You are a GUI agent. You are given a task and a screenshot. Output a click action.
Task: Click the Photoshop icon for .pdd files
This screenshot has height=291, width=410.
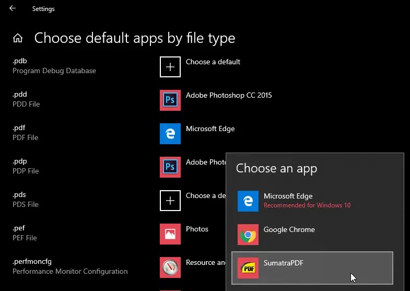pyautogui.click(x=170, y=100)
